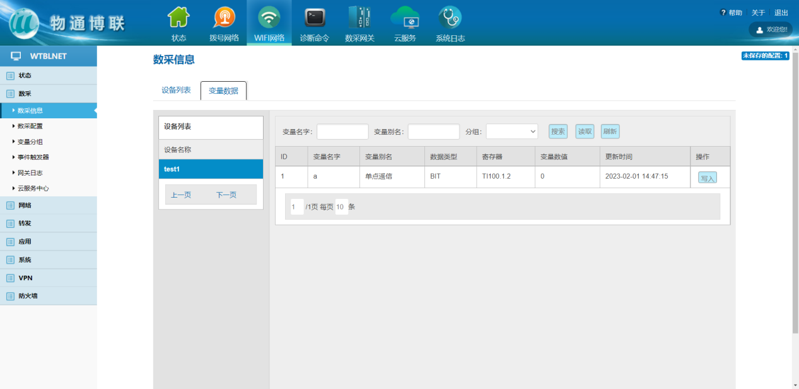Viewport: 799px width, 389px height.
Task: Expand the 防火墙 sidebar section
Action: pyautogui.click(x=28, y=296)
